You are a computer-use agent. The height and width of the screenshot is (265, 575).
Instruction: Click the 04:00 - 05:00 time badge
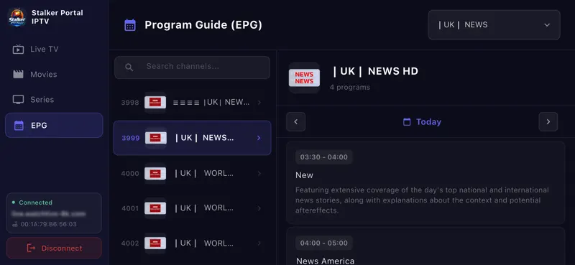pos(324,243)
